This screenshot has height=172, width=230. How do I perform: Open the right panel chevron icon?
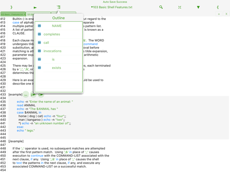[218, 7]
